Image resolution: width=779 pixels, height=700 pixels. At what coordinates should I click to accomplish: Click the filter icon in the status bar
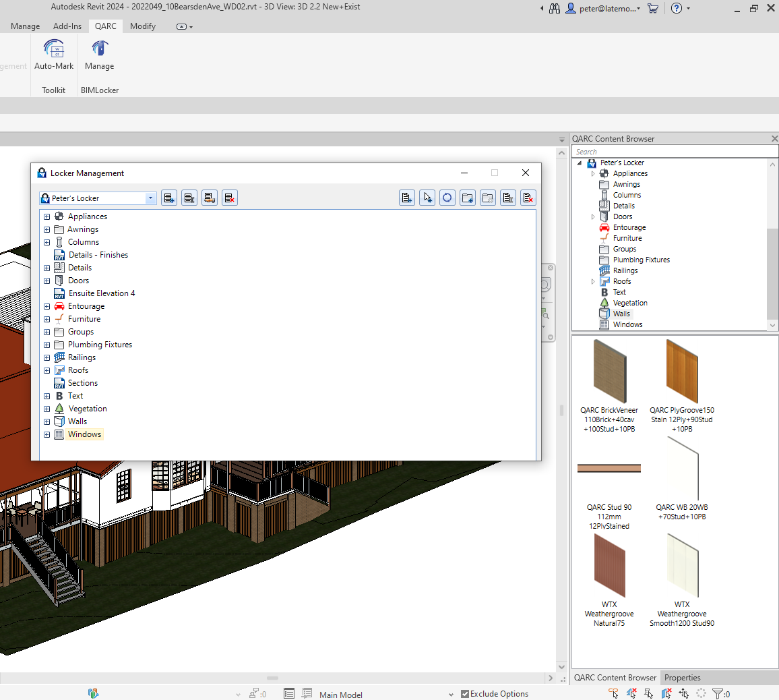pos(718,693)
